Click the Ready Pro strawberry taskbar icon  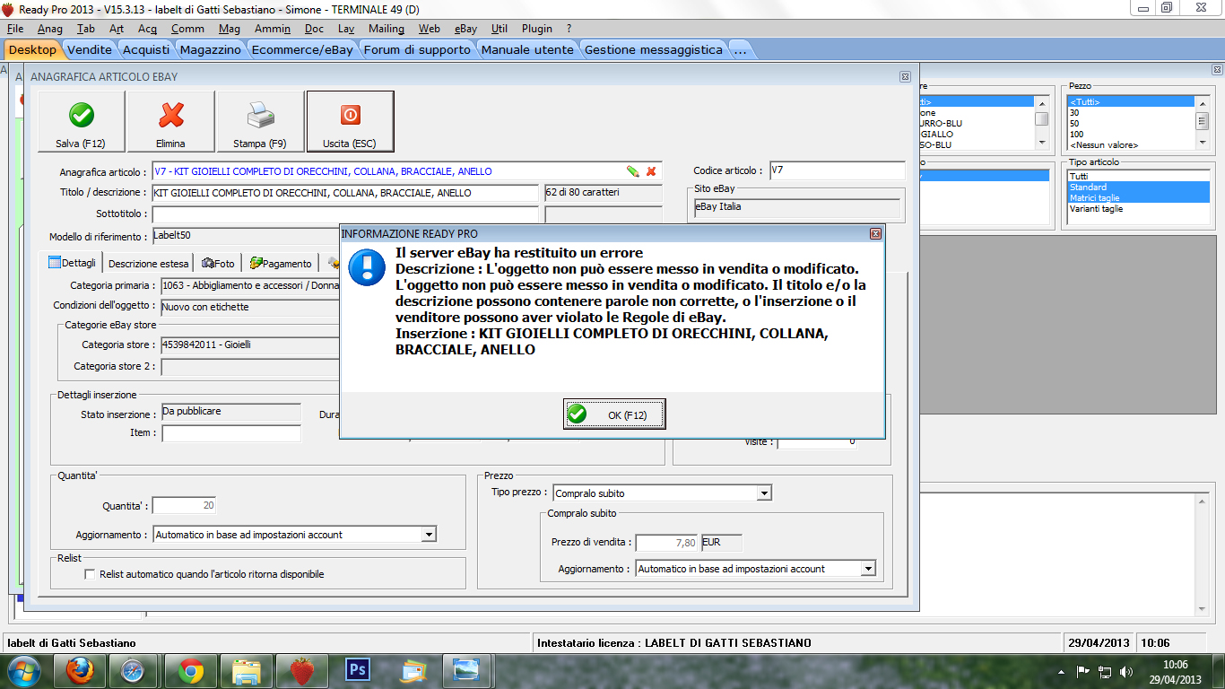pos(302,670)
